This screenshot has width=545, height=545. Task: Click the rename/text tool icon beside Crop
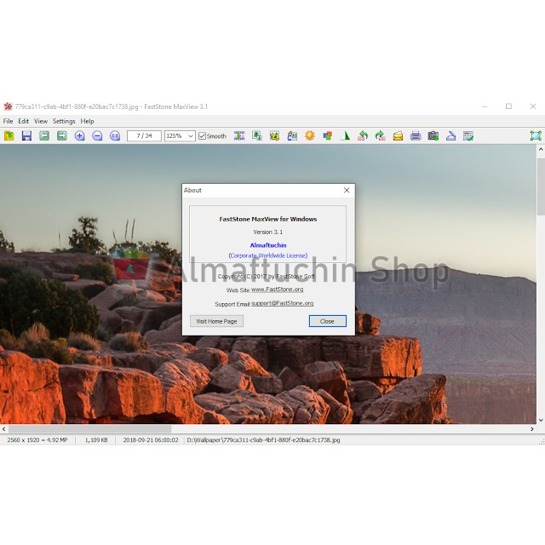[x=292, y=135]
